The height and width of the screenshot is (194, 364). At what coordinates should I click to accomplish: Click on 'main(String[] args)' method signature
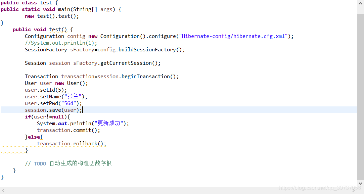pos(87,9)
